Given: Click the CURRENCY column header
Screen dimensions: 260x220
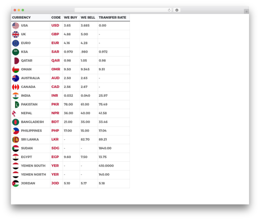Looking at the screenshot, I should click(x=21, y=17).
